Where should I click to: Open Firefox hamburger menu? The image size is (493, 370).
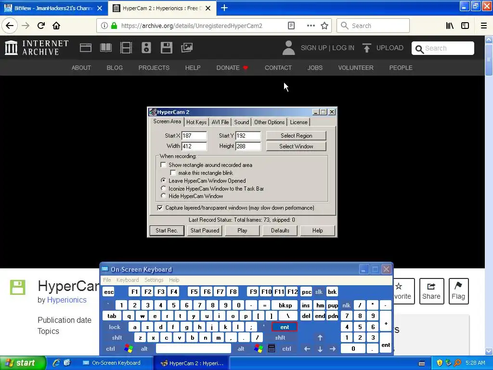coord(484,26)
